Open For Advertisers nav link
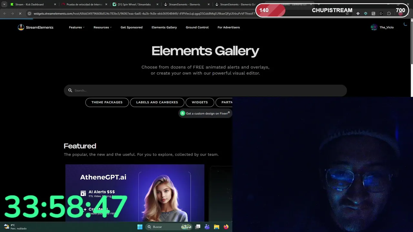Screen dimensions: 413x232 pos(228,27)
